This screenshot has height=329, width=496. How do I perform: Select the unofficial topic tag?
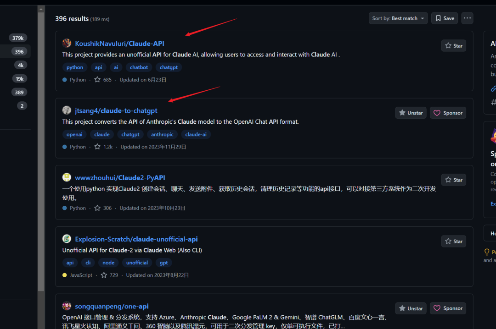coord(137,263)
